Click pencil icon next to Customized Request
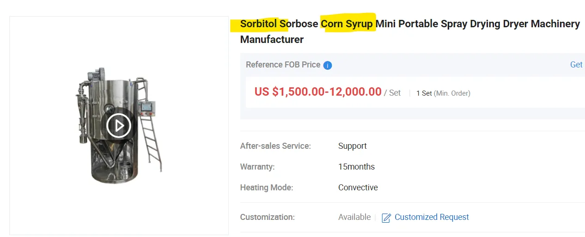 [x=386, y=218]
